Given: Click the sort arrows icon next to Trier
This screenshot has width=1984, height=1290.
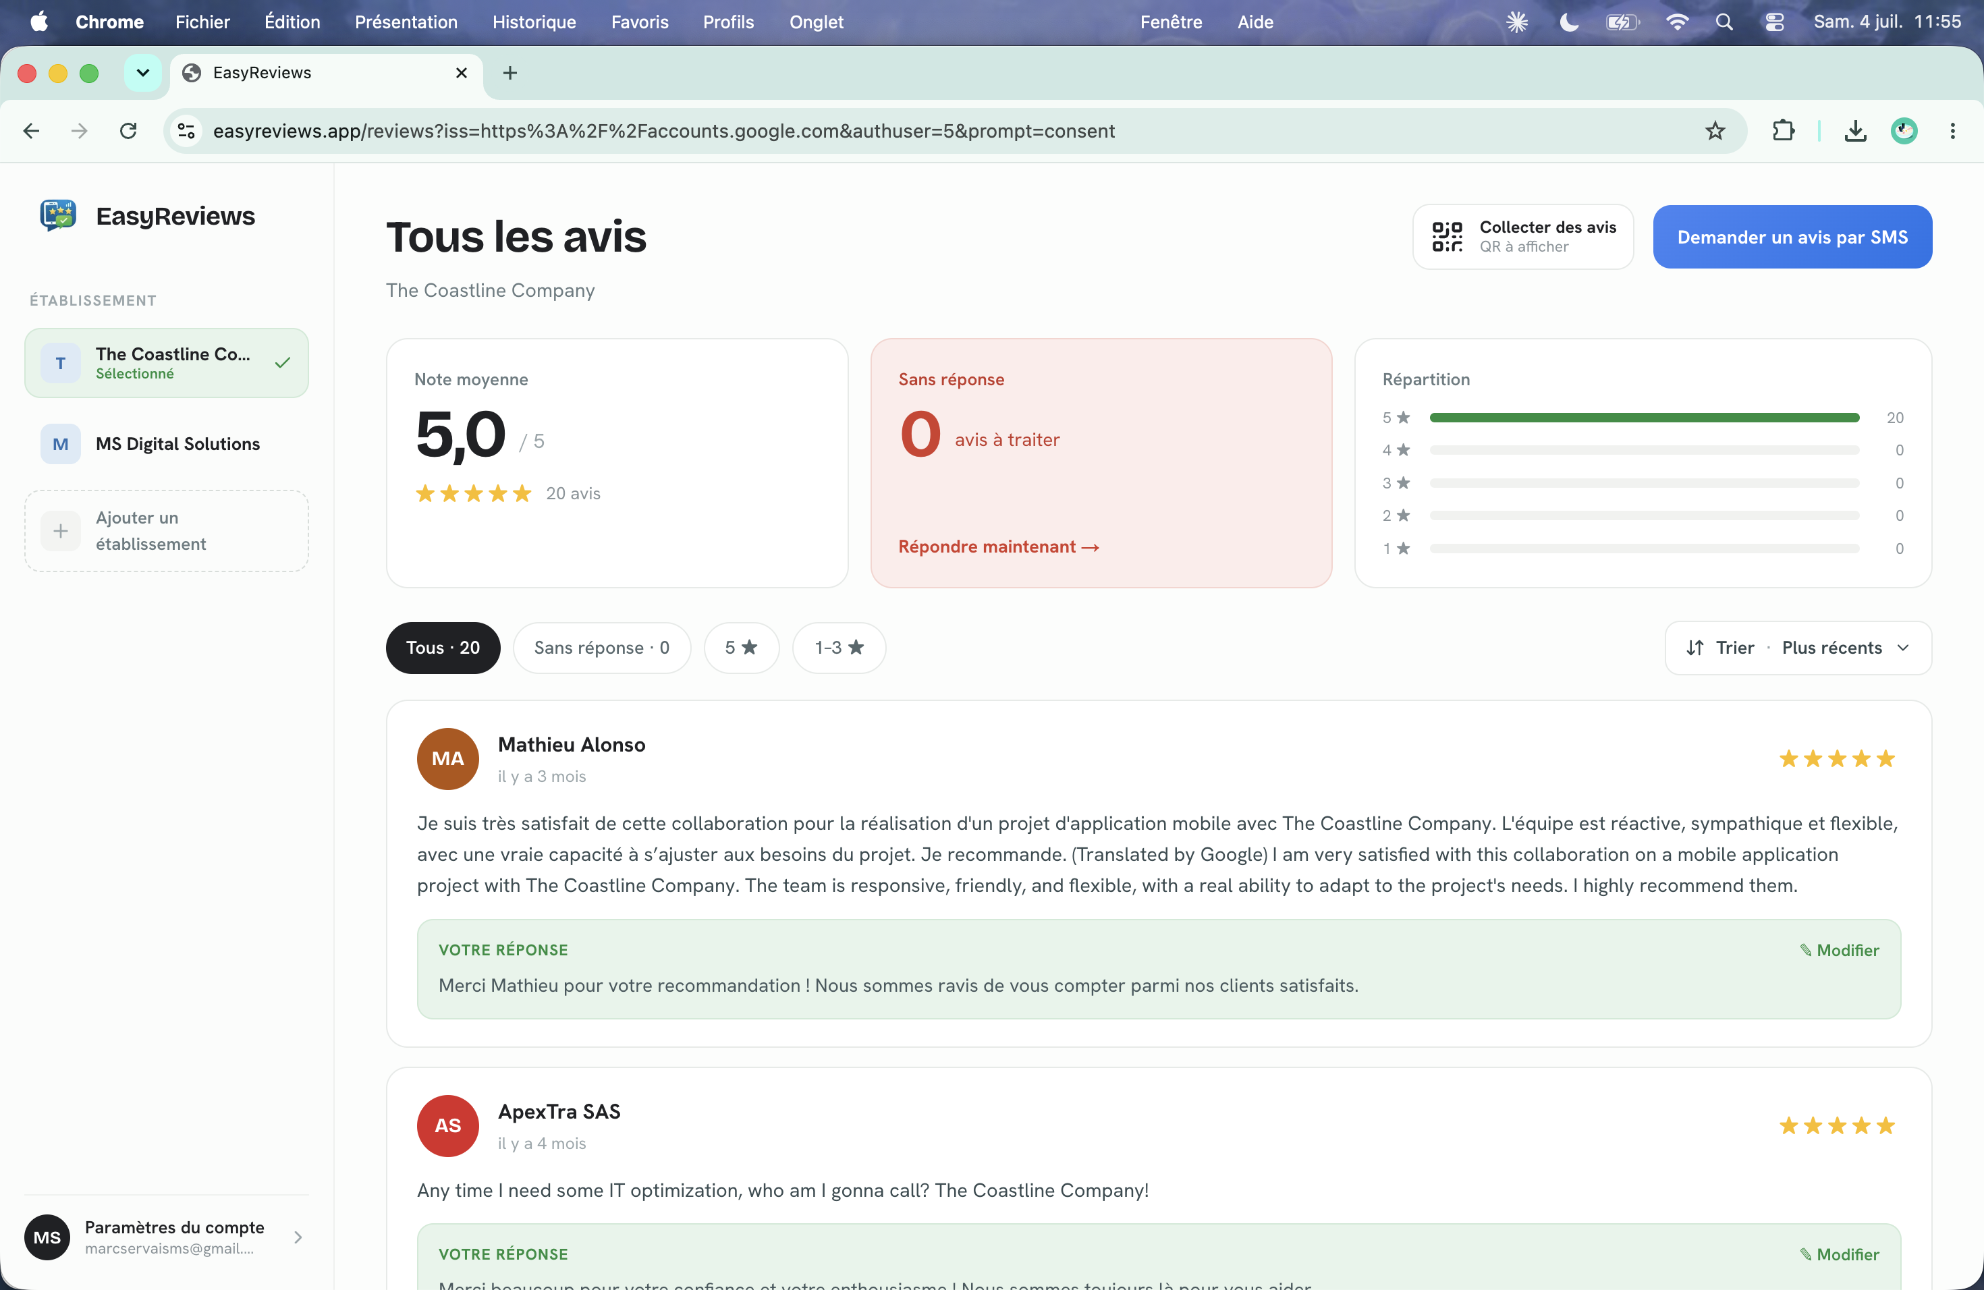Looking at the screenshot, I should point(1694,648).
